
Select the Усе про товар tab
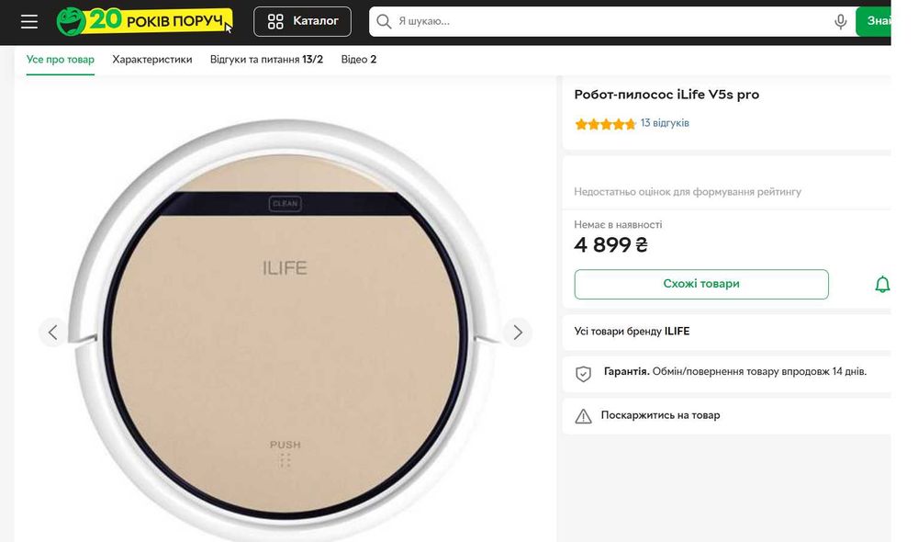61,60
